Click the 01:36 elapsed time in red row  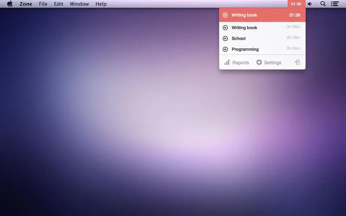pos(295,15)
